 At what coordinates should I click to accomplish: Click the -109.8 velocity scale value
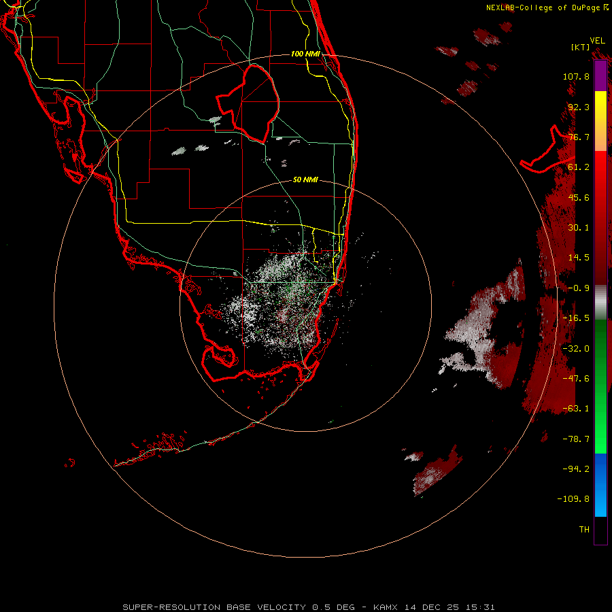[573, 499]
